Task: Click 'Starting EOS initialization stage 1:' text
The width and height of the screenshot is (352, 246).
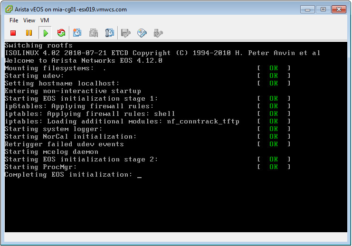Action: [x=81, y=98]
